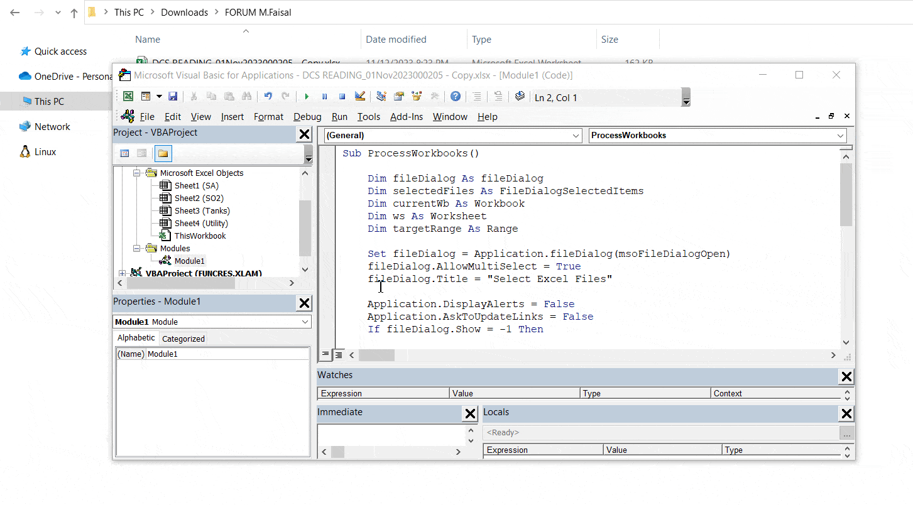Image resolution: width=913 pixels, height=505 pixels.
Task: Close the Watches panel
Action: click(846, 377)
